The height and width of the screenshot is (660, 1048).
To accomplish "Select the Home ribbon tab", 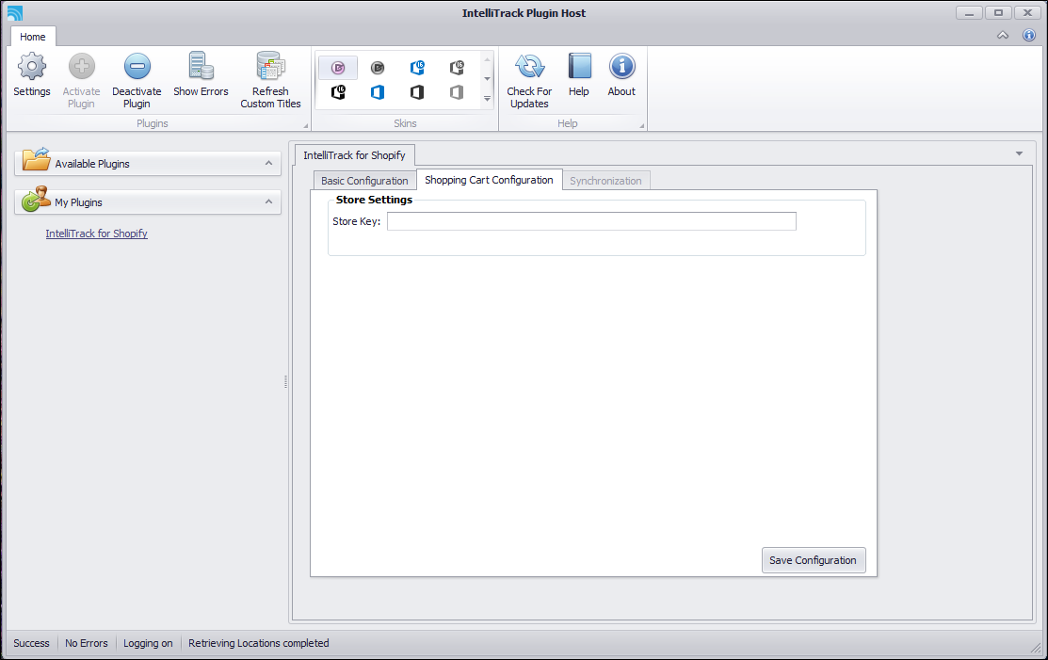I will 33,37.
